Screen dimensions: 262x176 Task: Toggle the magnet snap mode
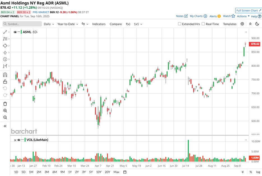5,75
